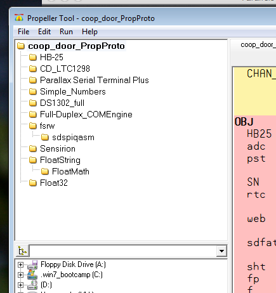Click the Floppy Disk Drive icon

coord(32,264)
